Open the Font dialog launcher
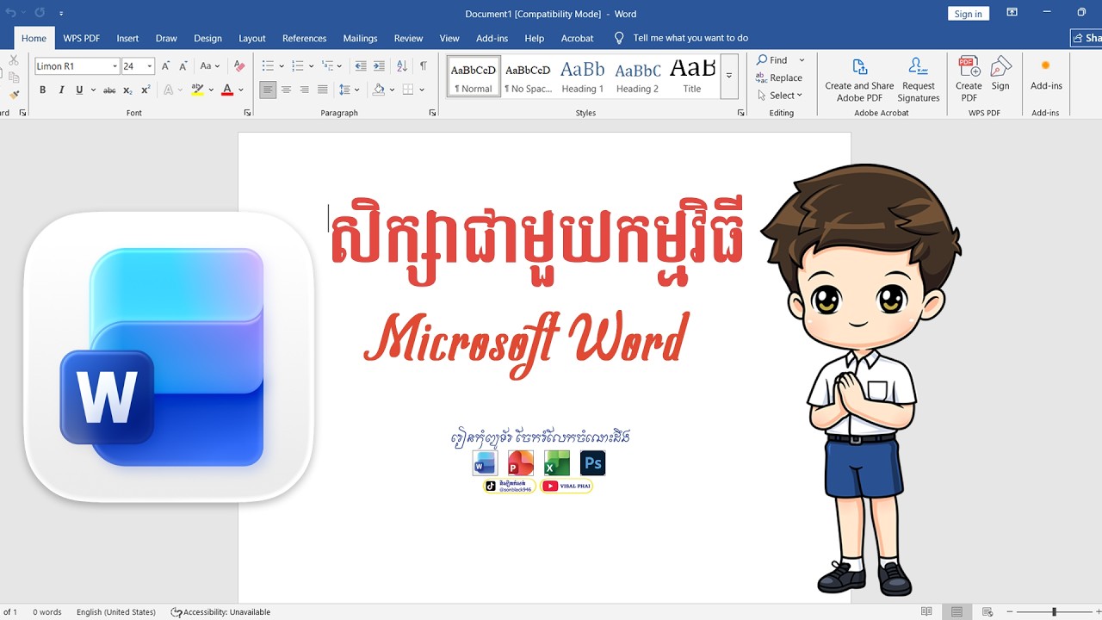The image size is (1102, 620). point(247,113)
